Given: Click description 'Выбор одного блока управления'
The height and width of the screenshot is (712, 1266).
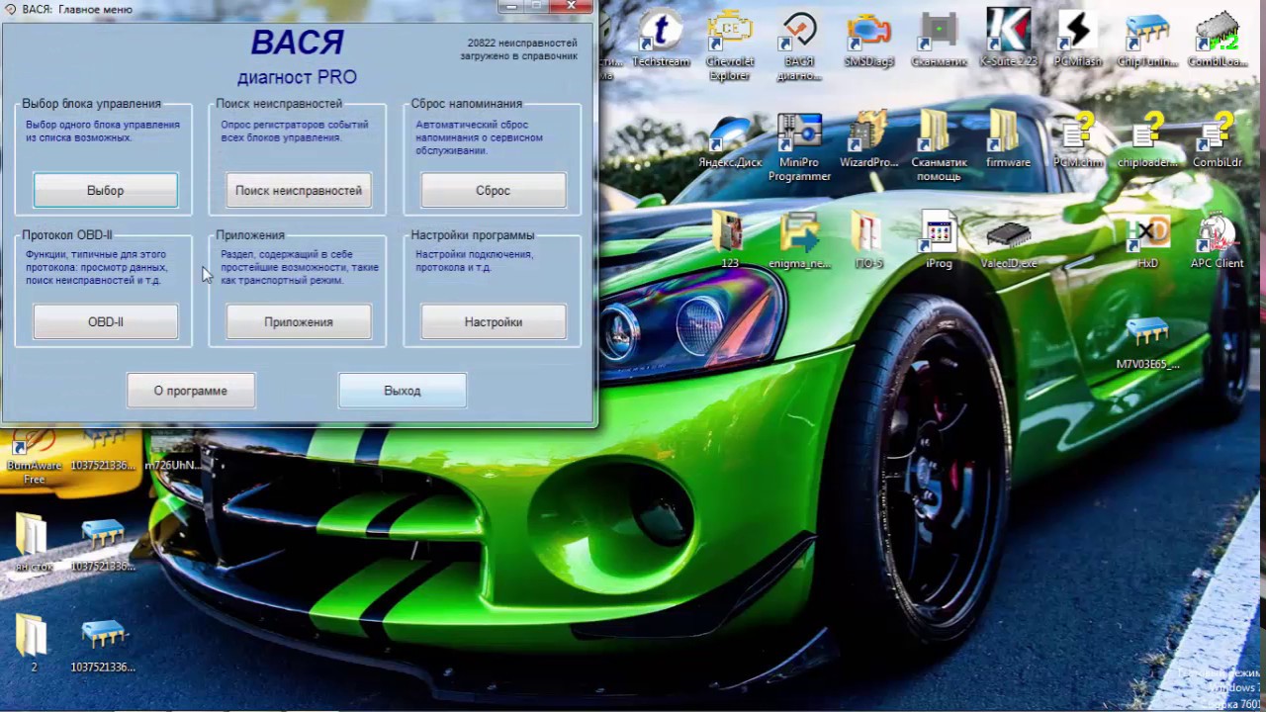Looking at the screenshot, I should [103, 132].
